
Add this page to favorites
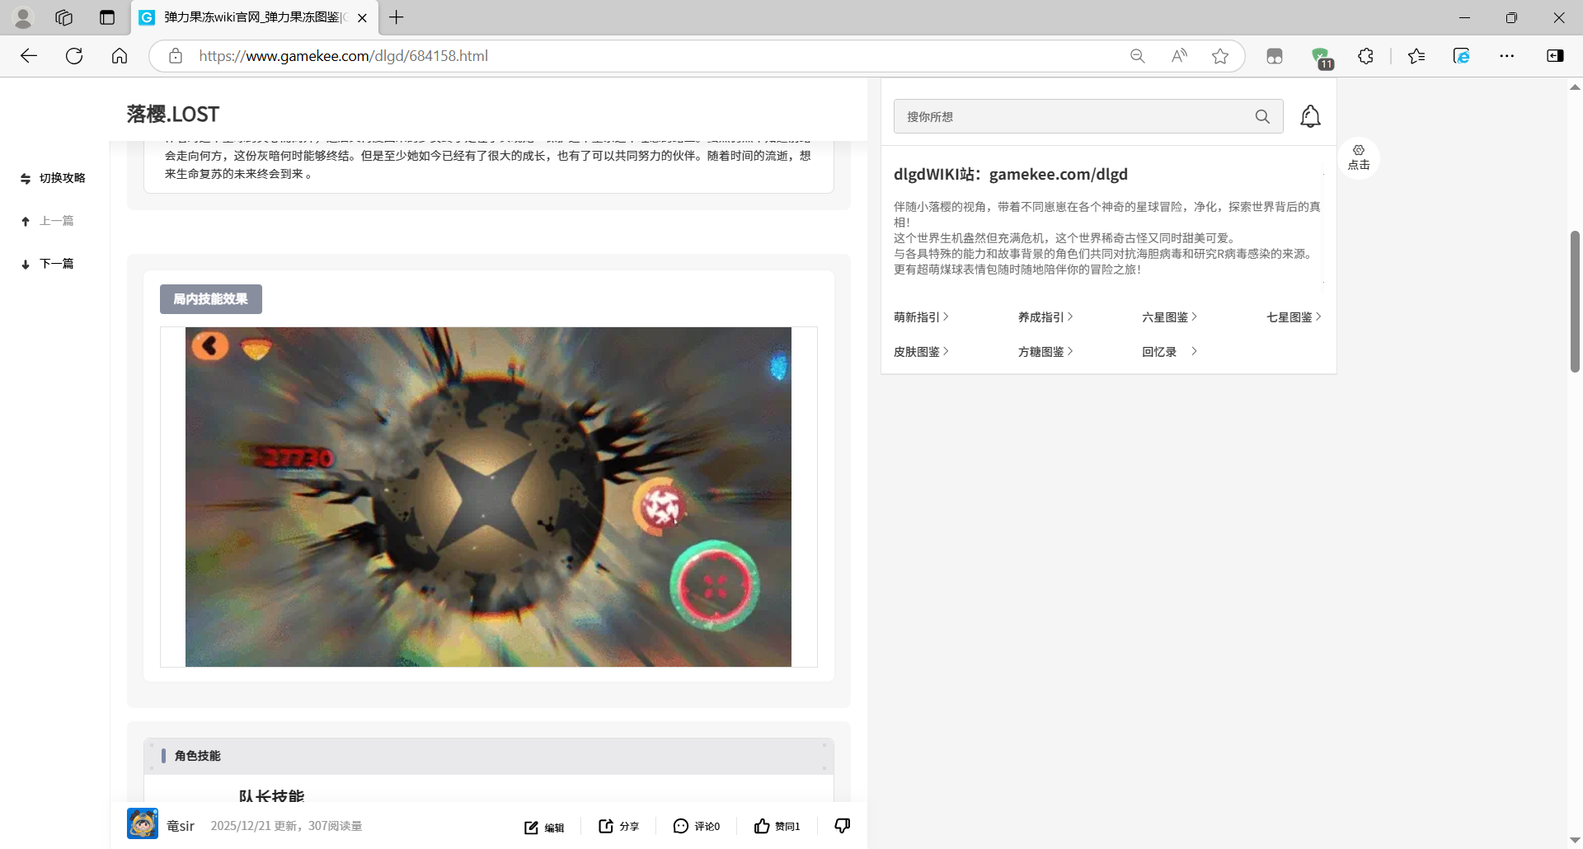[1220, 56]
